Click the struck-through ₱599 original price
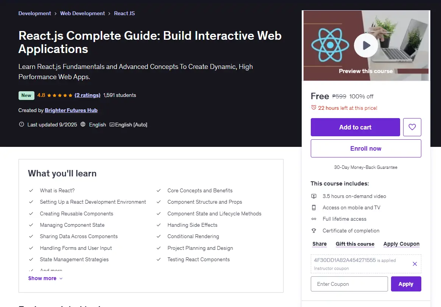This screenshot has width=441, height=307. pyautogui.click(x=339, y=97)
